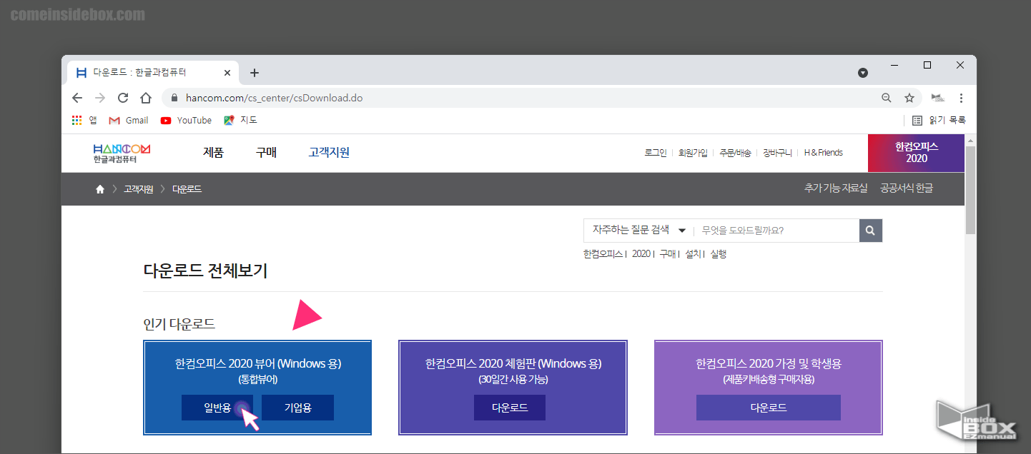Expand the 자주하는 질문 검색 dropdown
Viewport: 1031px width, 454px height.
[x=638, y=231]
